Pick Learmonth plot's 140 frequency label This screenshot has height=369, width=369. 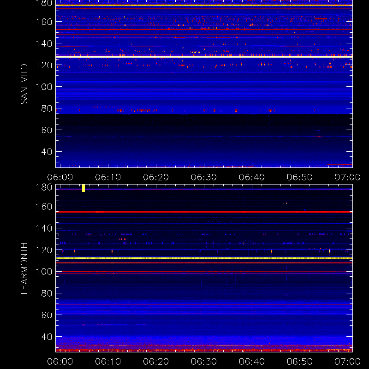coord(44,228)
